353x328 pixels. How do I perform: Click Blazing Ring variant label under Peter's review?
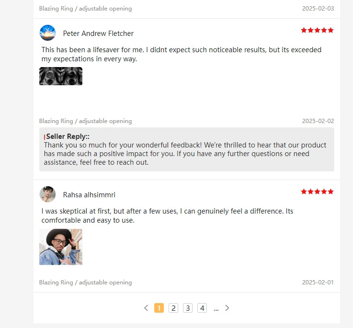tap(85, 121)
